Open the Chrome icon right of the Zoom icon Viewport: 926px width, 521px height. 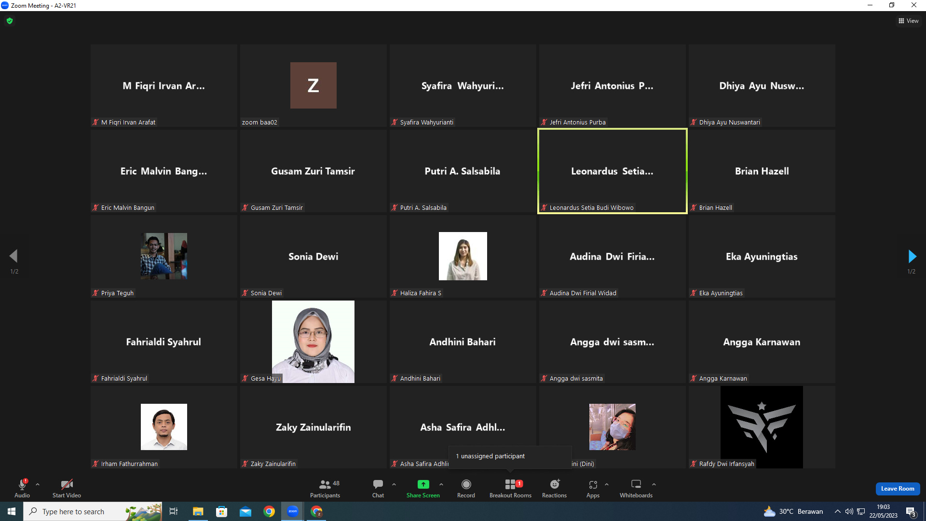tap(316, 511)
